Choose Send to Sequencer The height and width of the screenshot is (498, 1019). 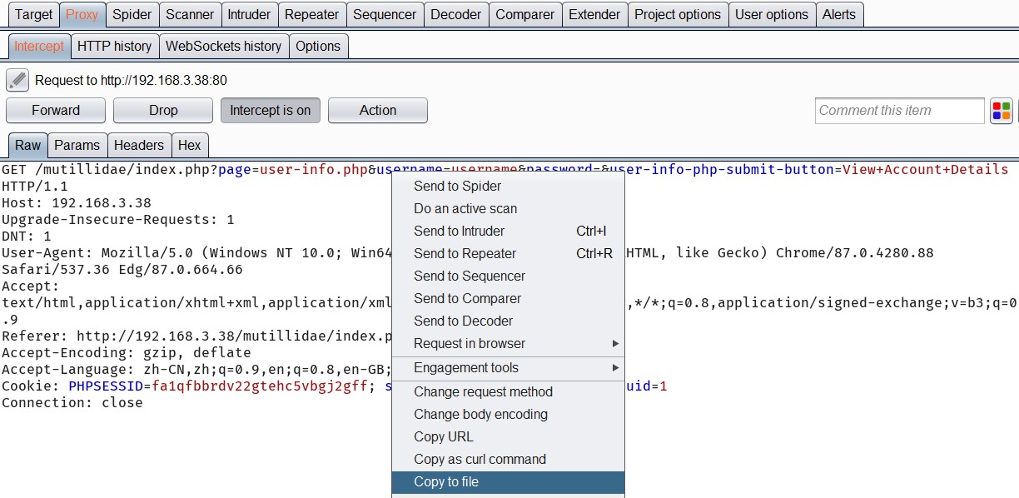508,276
